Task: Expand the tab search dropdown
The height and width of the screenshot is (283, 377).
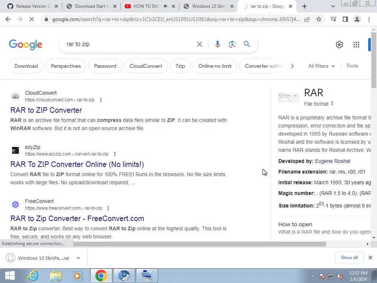Action: [x=333, y=6]
